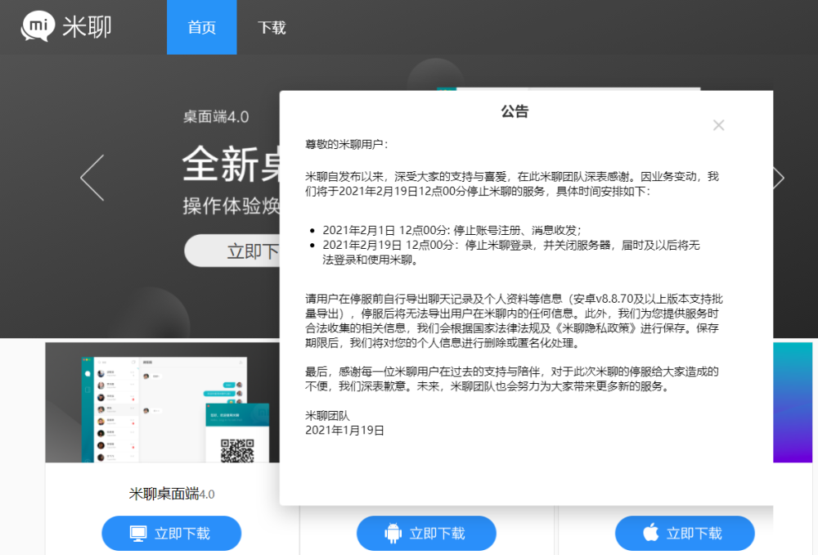Click the 2021年2月1日 12点00分 bullet item
Image resolution: width=818 pixels, height=555 pixels.
(452, 230)
